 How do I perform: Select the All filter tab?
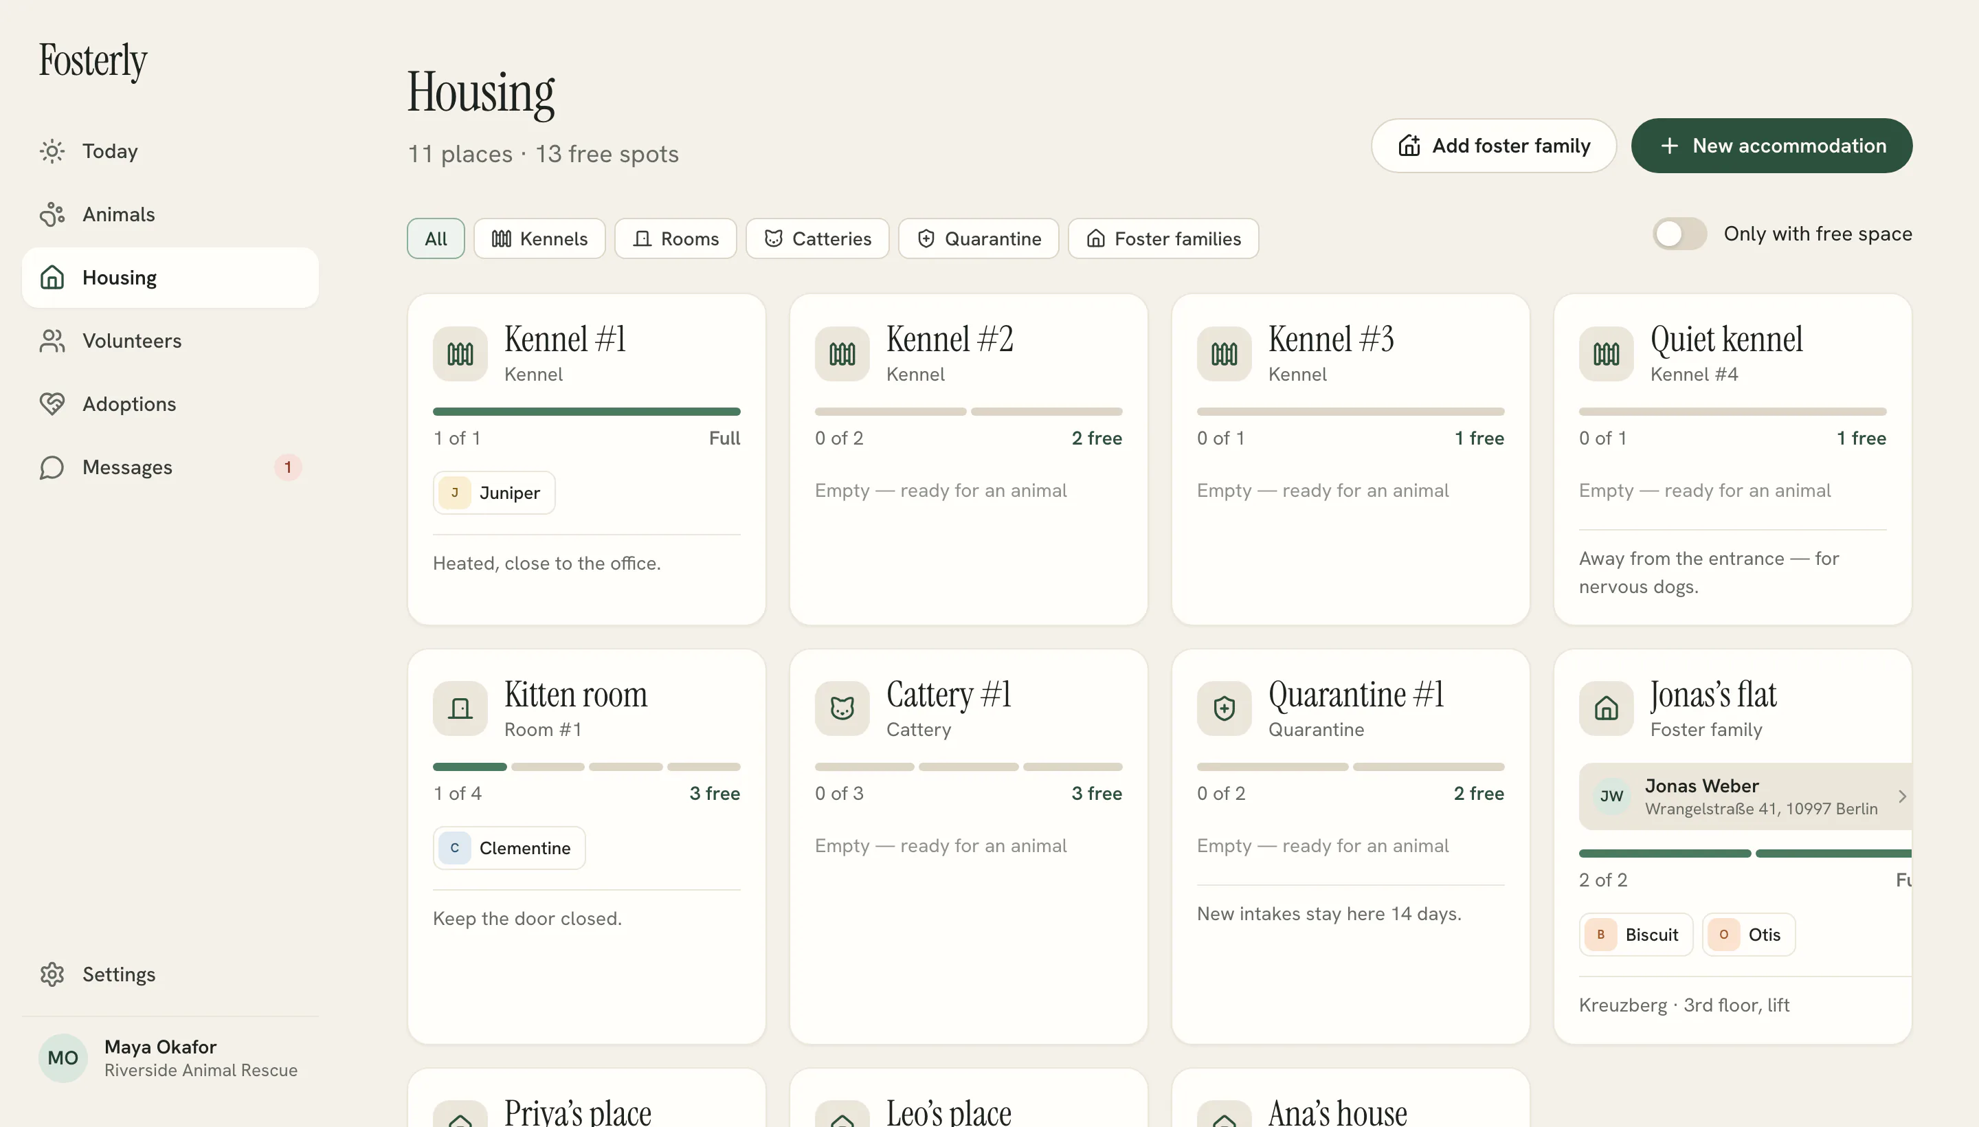tap(436, 238)
